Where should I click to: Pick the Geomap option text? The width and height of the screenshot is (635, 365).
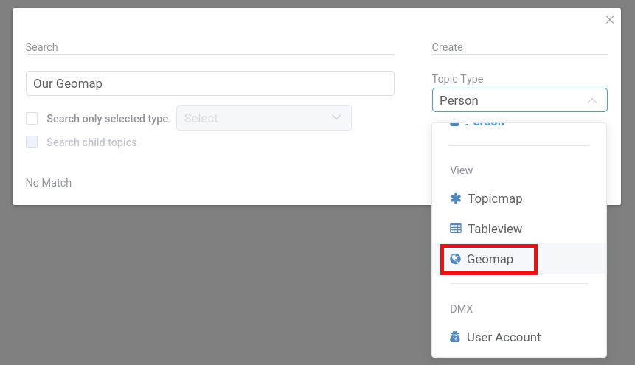pos(490,260)
